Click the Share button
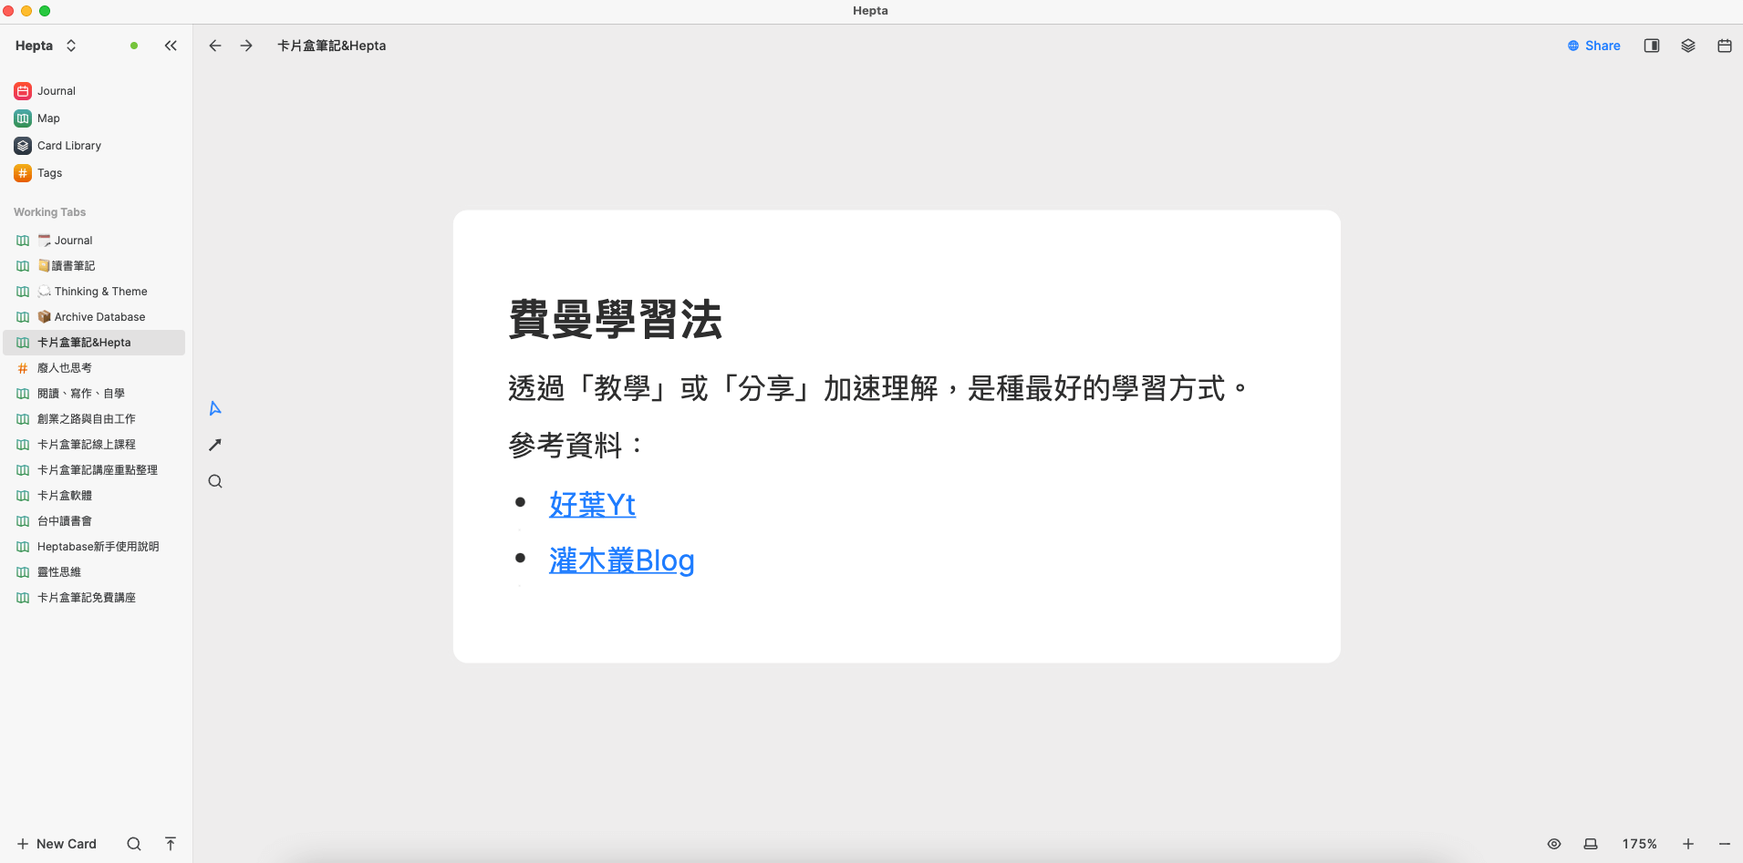This screenshot has width=1743, height=863. (1594, 46)
